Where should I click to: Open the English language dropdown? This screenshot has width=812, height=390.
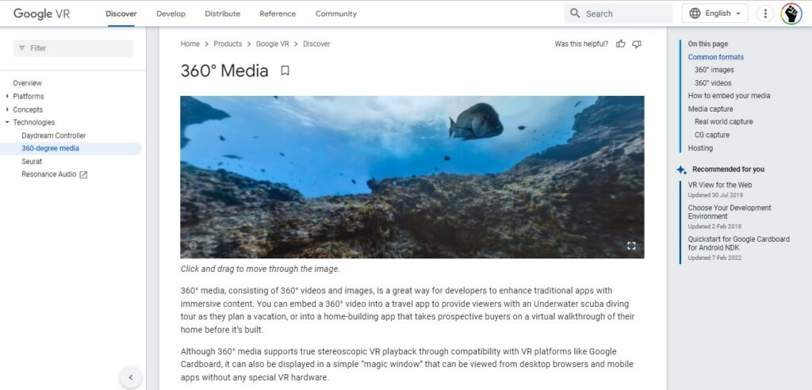(714, 13)
